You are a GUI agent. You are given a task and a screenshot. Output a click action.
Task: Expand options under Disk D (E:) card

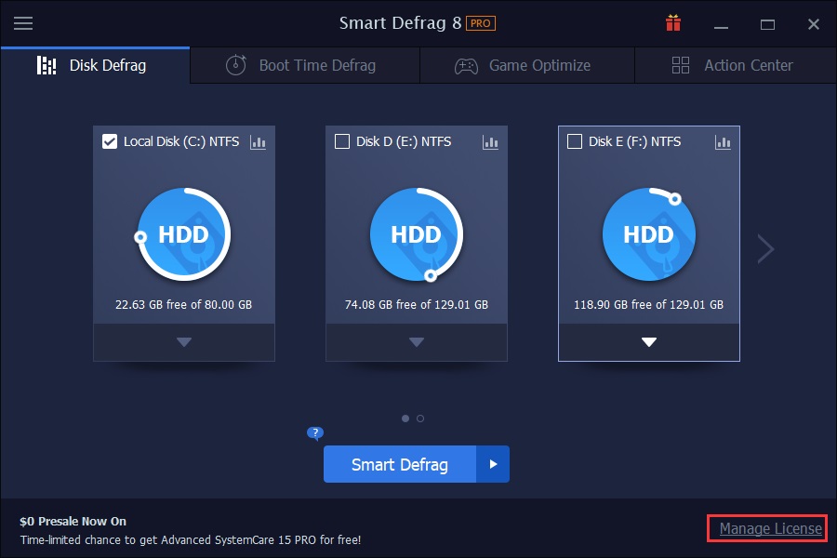417,342
